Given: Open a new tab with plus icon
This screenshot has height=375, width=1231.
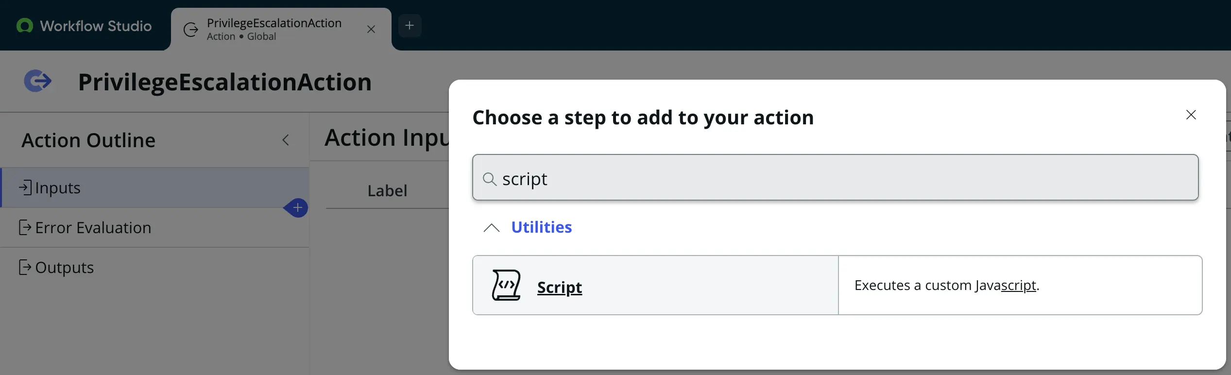Looking at the screenshot, I should [x=410, y=25].
